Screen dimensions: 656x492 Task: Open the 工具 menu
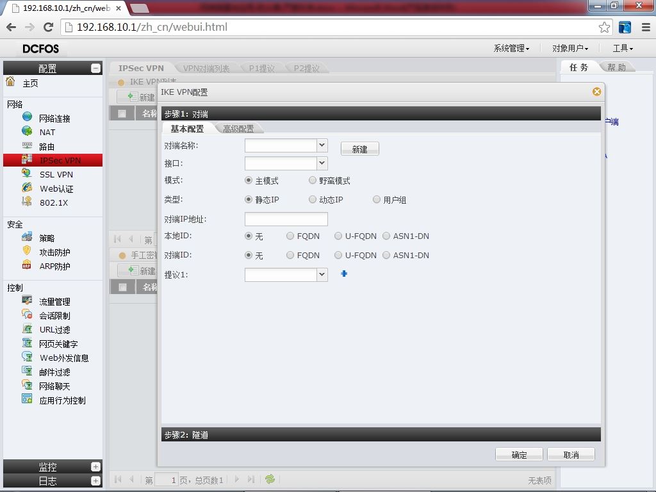point(623,49)
